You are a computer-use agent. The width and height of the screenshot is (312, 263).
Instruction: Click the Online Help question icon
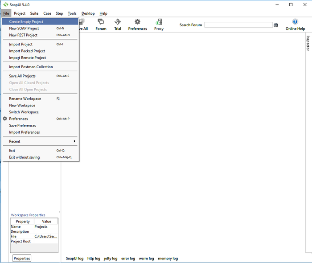click(295, 22)
